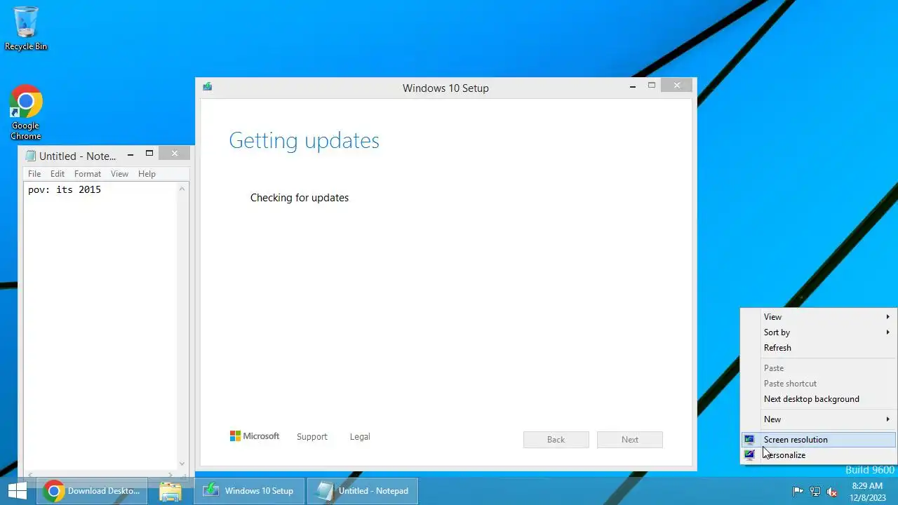The width and height of the screenshot is (898, 505).
Task: Minimize the Notepad window
Action: click(x=130, y=155)
